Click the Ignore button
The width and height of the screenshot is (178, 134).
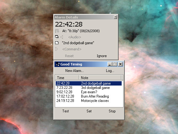point(102,56)
